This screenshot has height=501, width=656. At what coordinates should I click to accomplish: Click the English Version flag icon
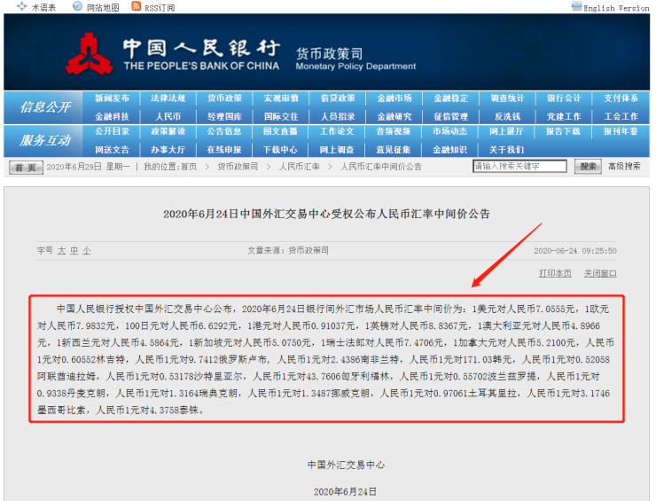577,7
